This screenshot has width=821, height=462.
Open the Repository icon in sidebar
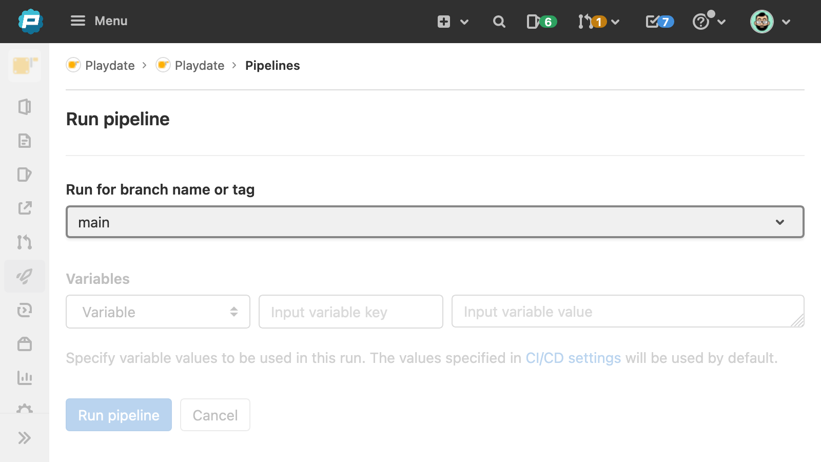click(x=25, y=141)
